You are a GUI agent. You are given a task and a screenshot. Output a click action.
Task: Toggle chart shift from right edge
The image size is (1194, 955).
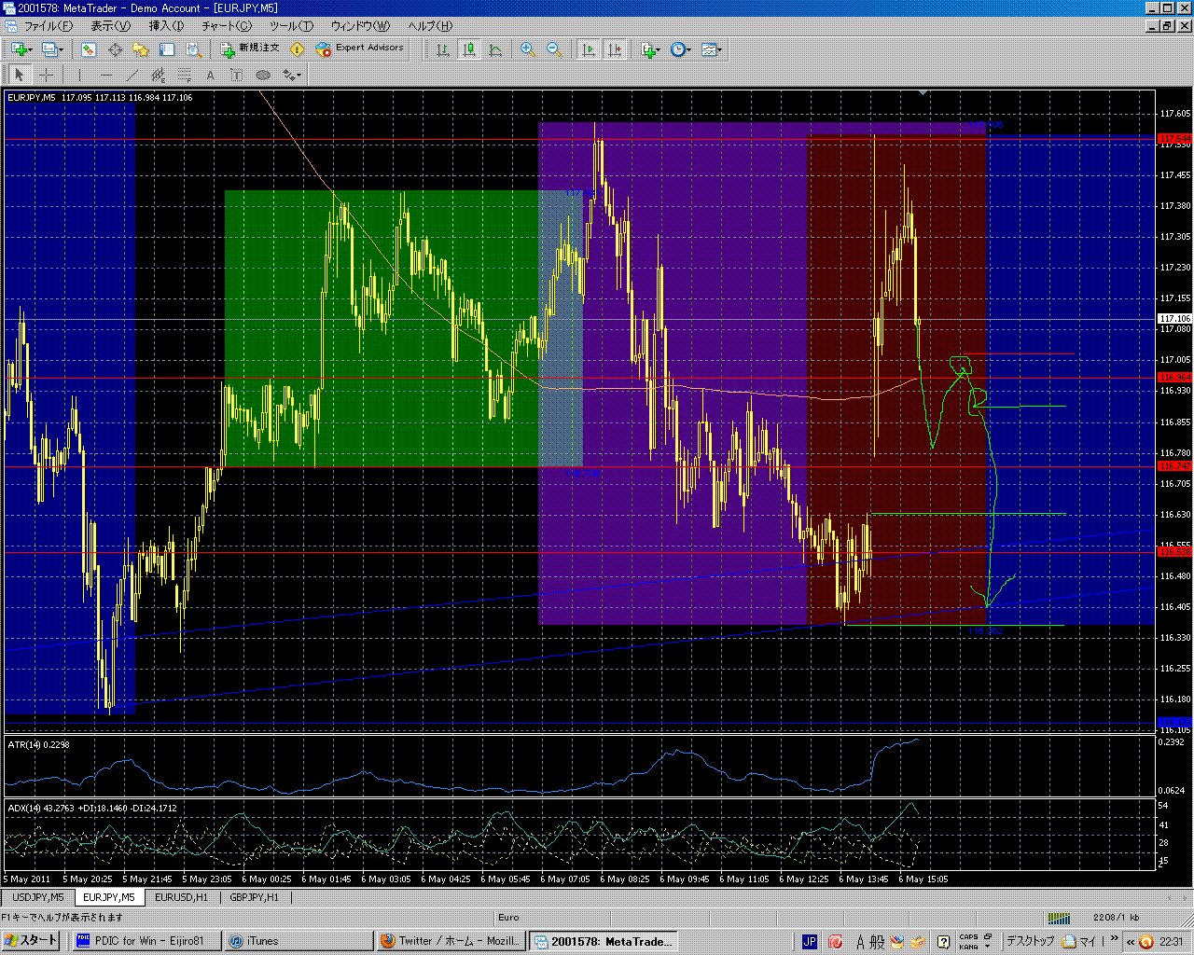[615, 49]
